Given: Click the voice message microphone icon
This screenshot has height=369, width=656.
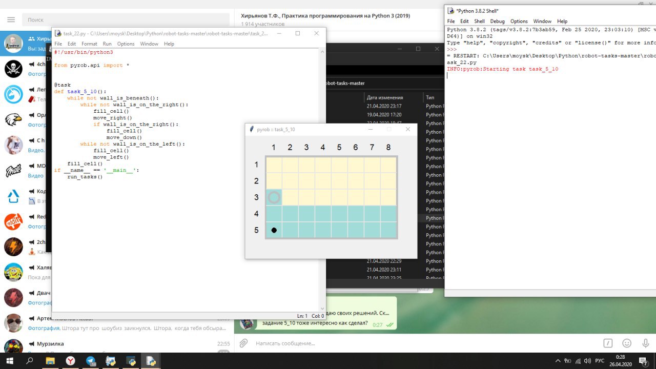Looking at the screenshot, I should tap(646, 343).
